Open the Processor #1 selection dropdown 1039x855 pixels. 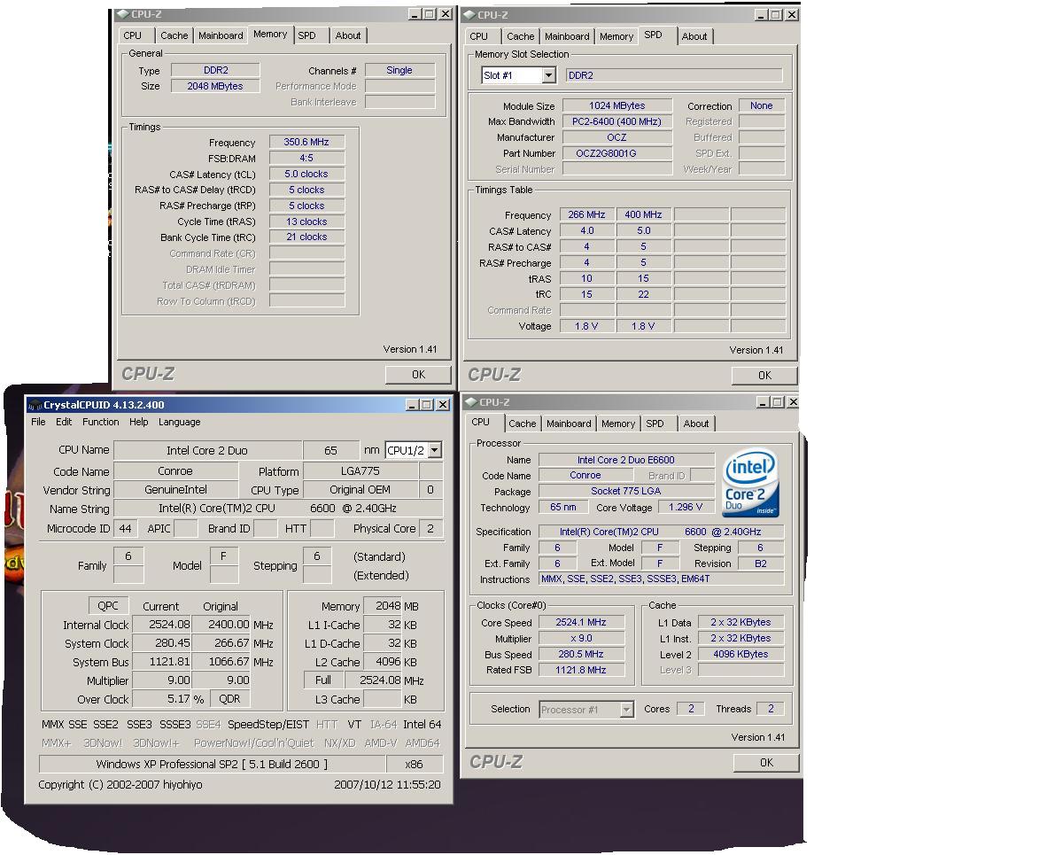pyautogui.click(x=627, y=710)
